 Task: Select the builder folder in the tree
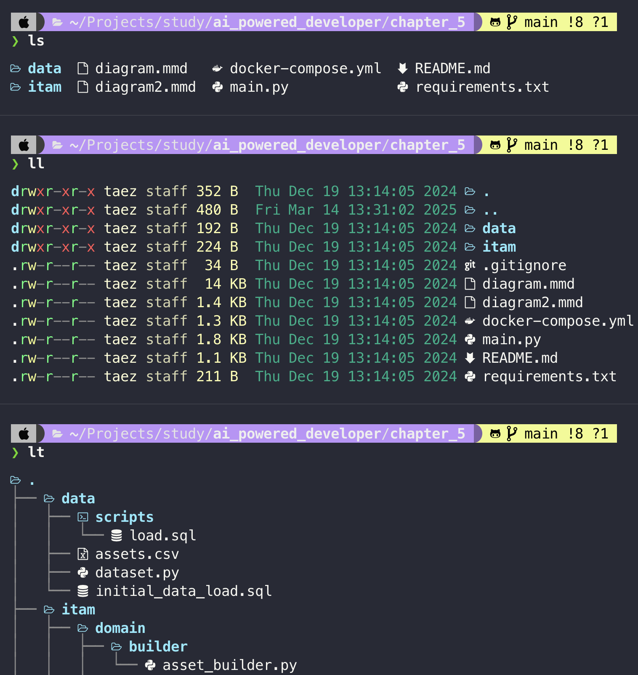tap(158, 646)
